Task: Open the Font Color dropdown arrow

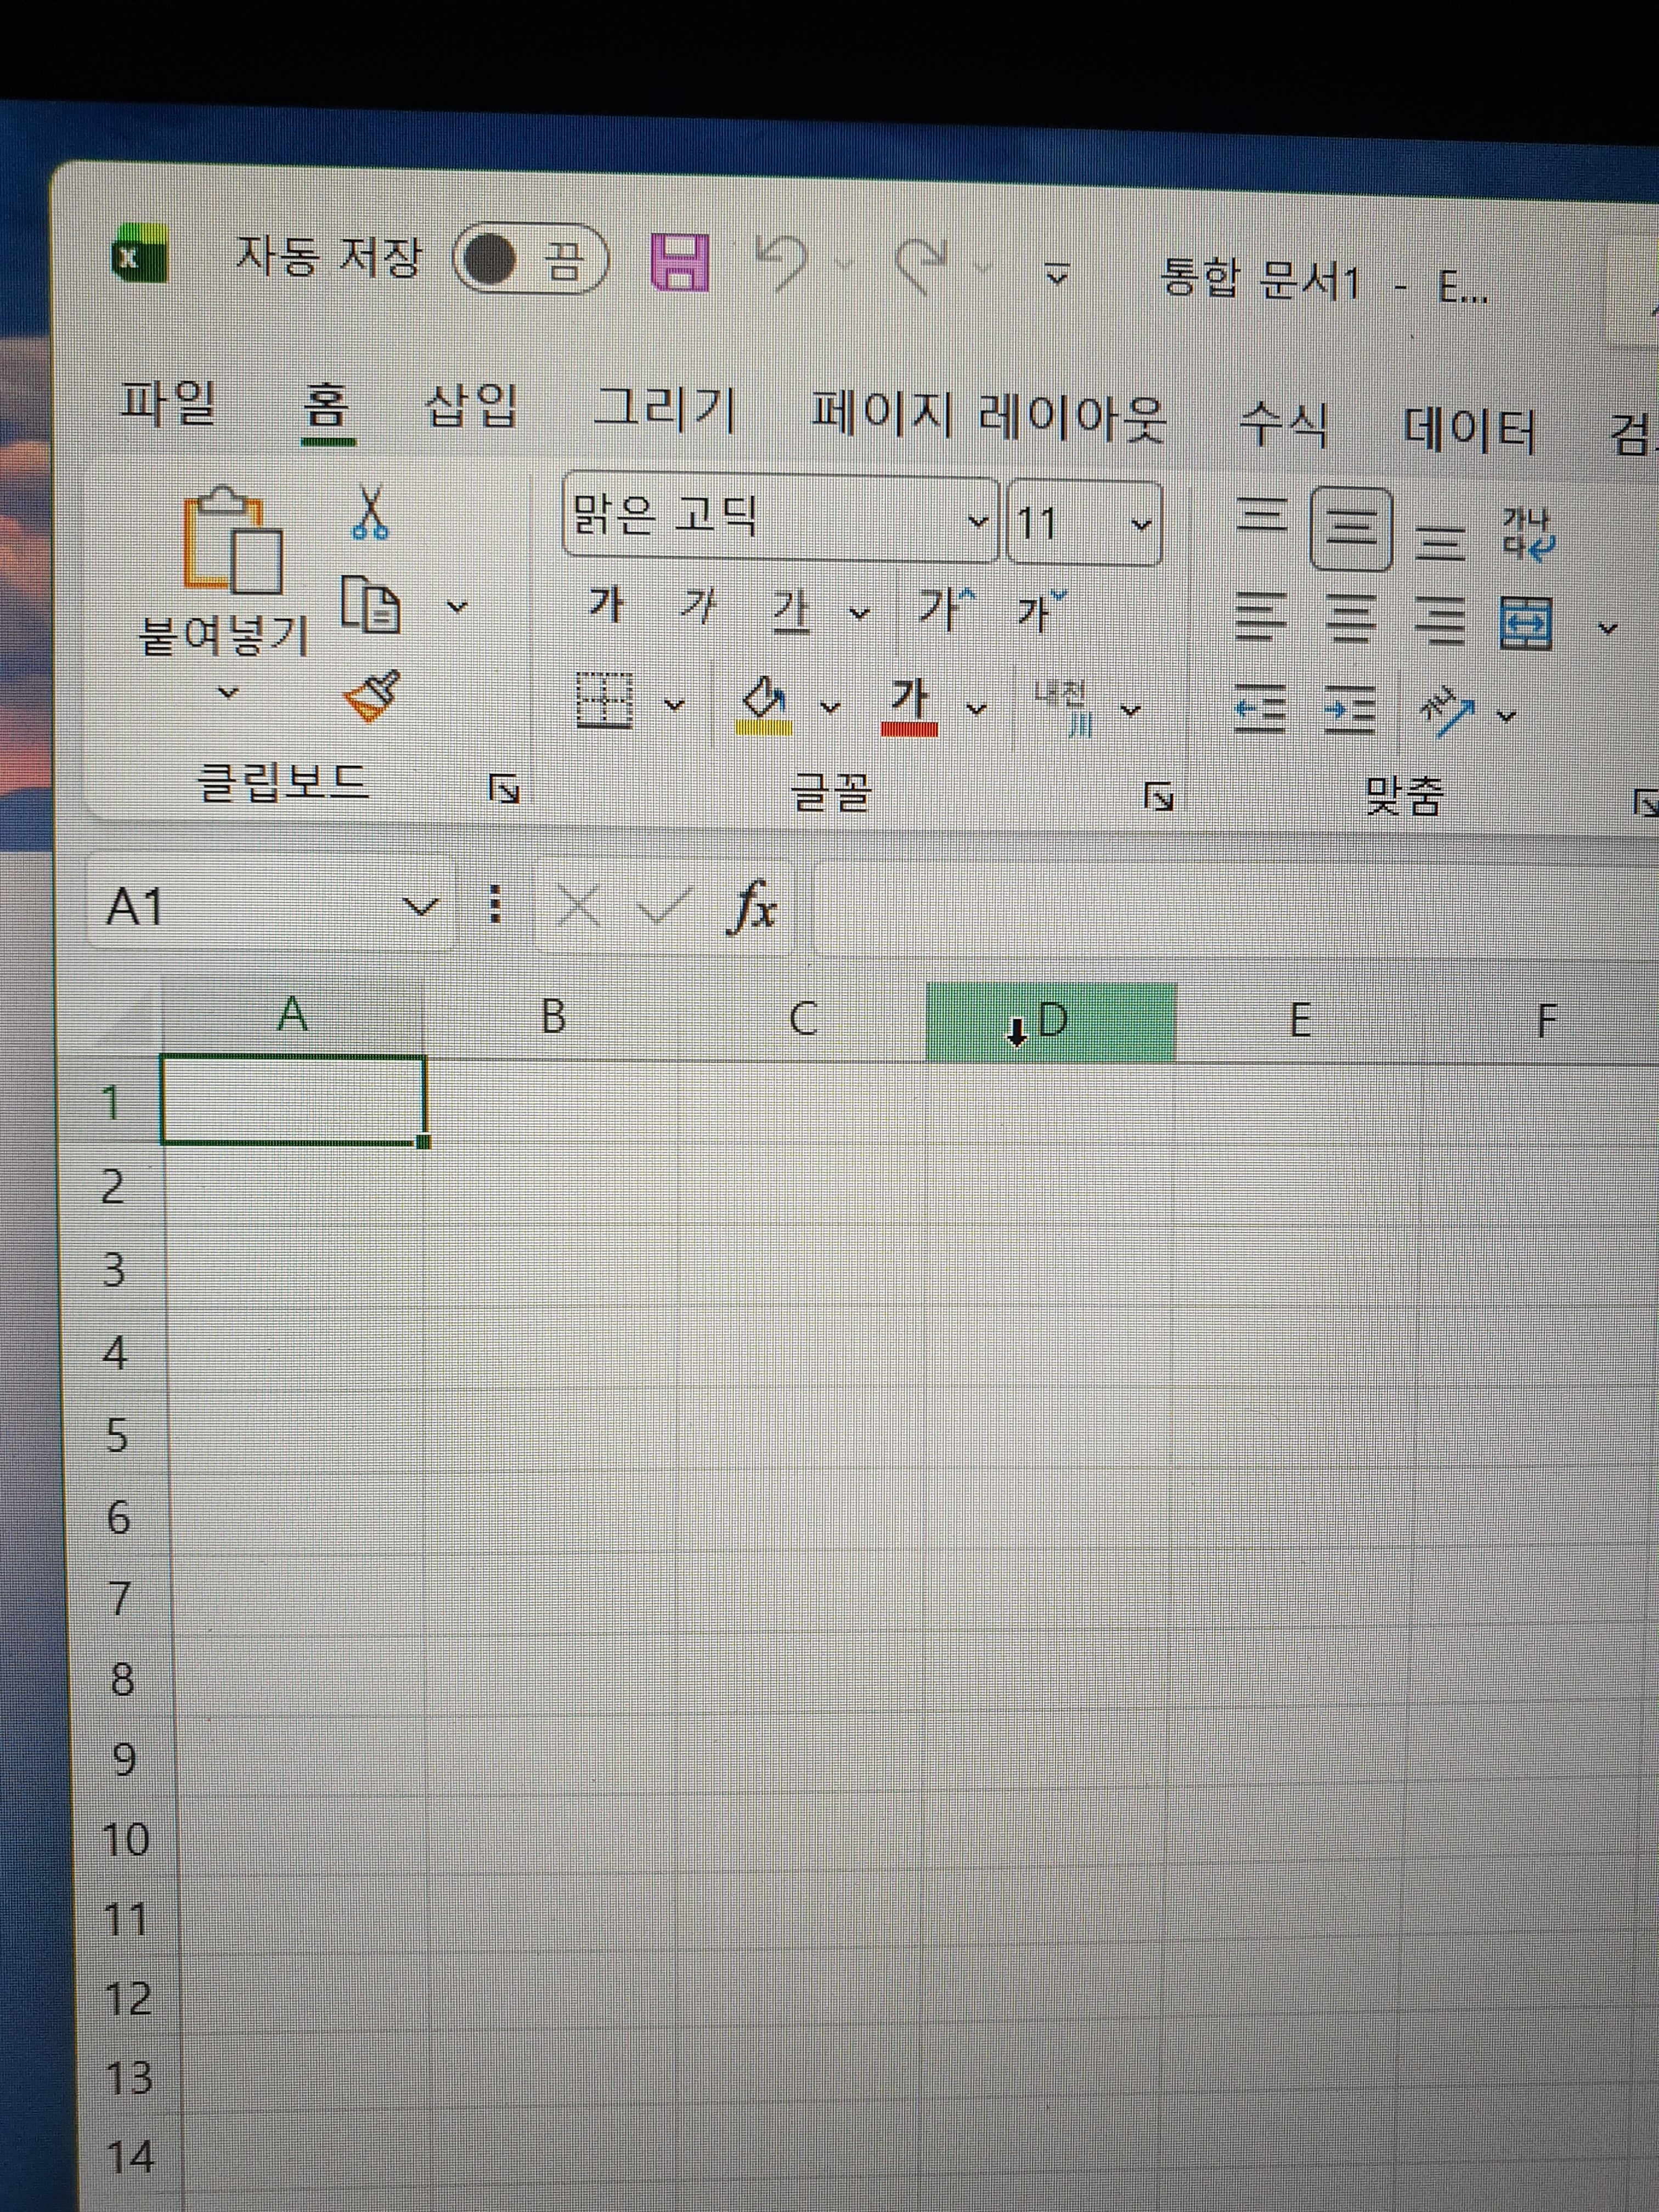Action: (x=977, y=709)
